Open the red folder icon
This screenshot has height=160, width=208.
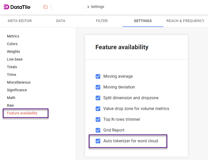(x=46, y=7)
